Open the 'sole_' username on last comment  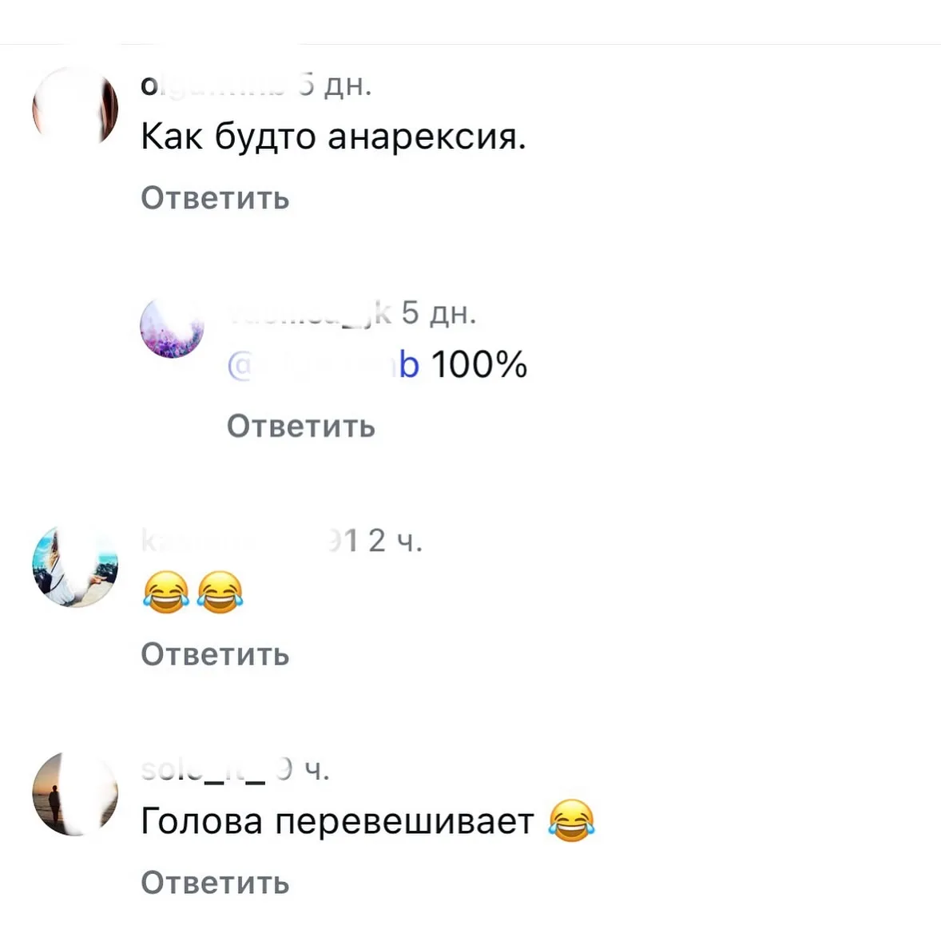[x=203, y=769]
